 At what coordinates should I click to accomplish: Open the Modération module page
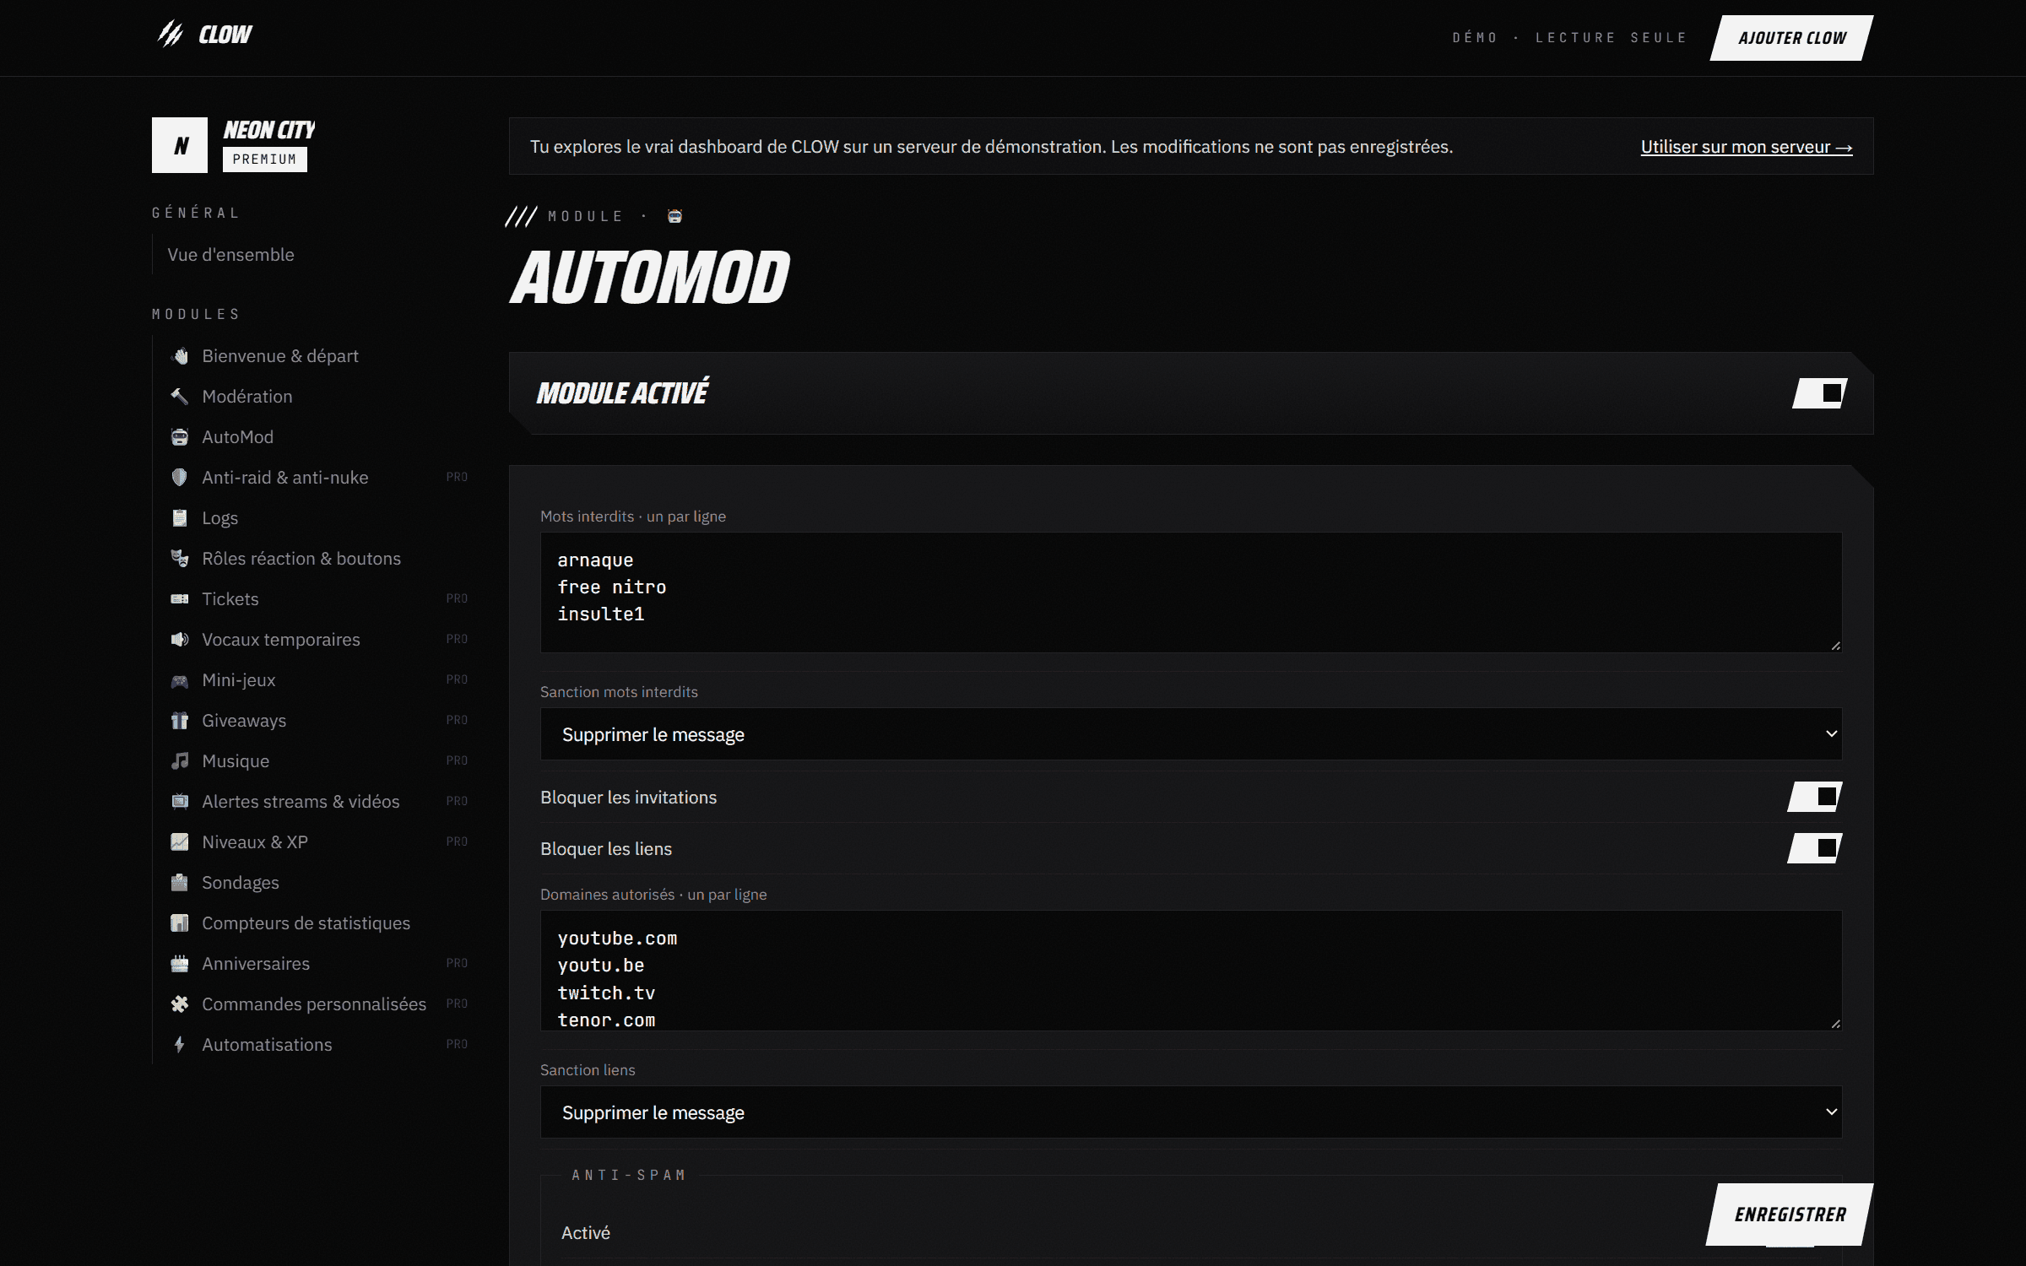coord(246,397)
